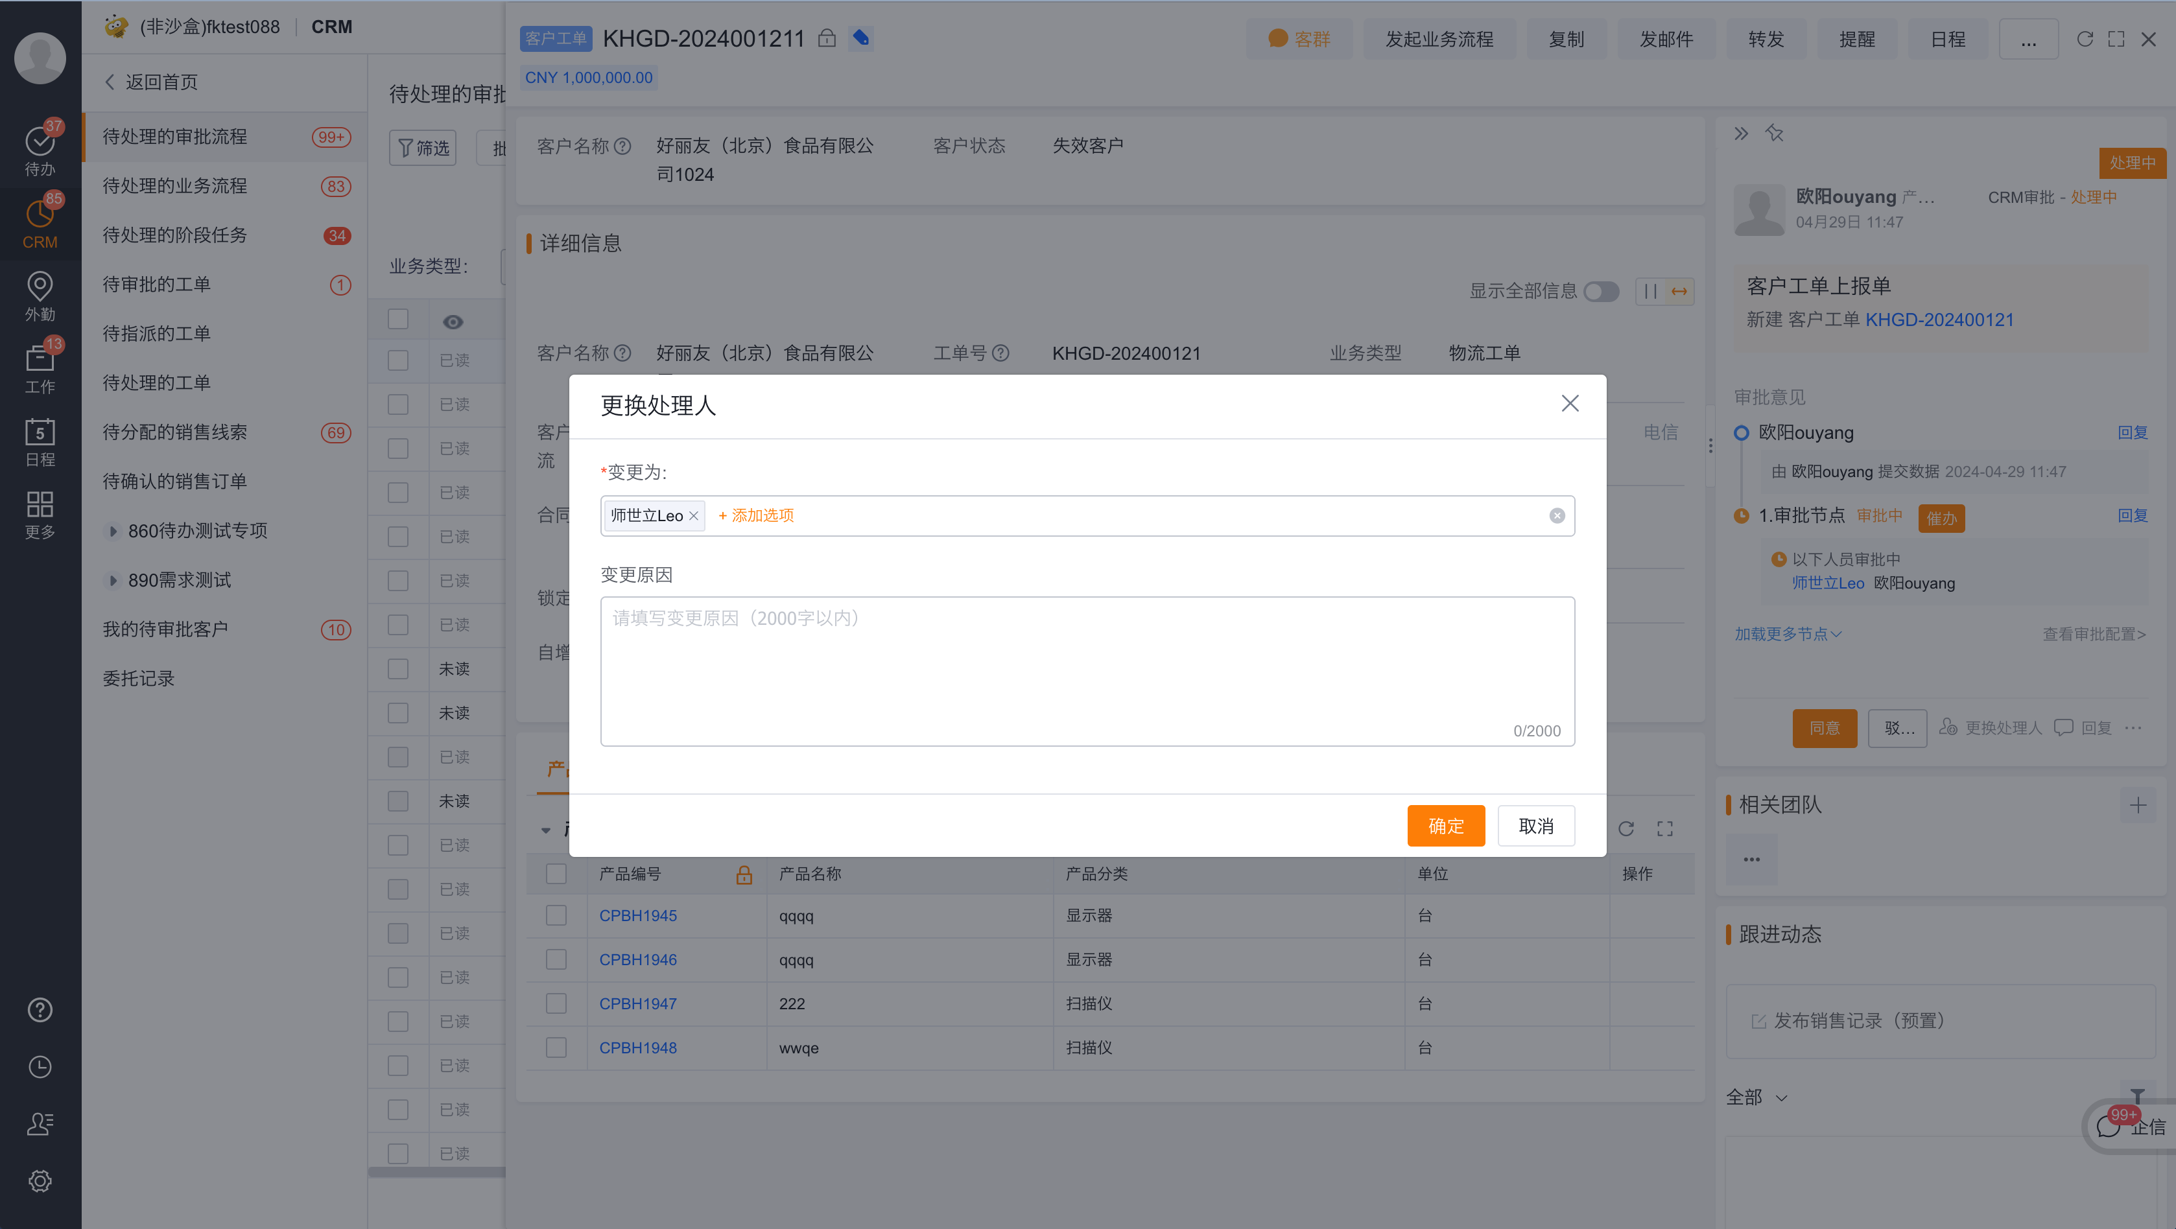
Task: Expand the 890需求测试 section
Action: coord(115,579)
